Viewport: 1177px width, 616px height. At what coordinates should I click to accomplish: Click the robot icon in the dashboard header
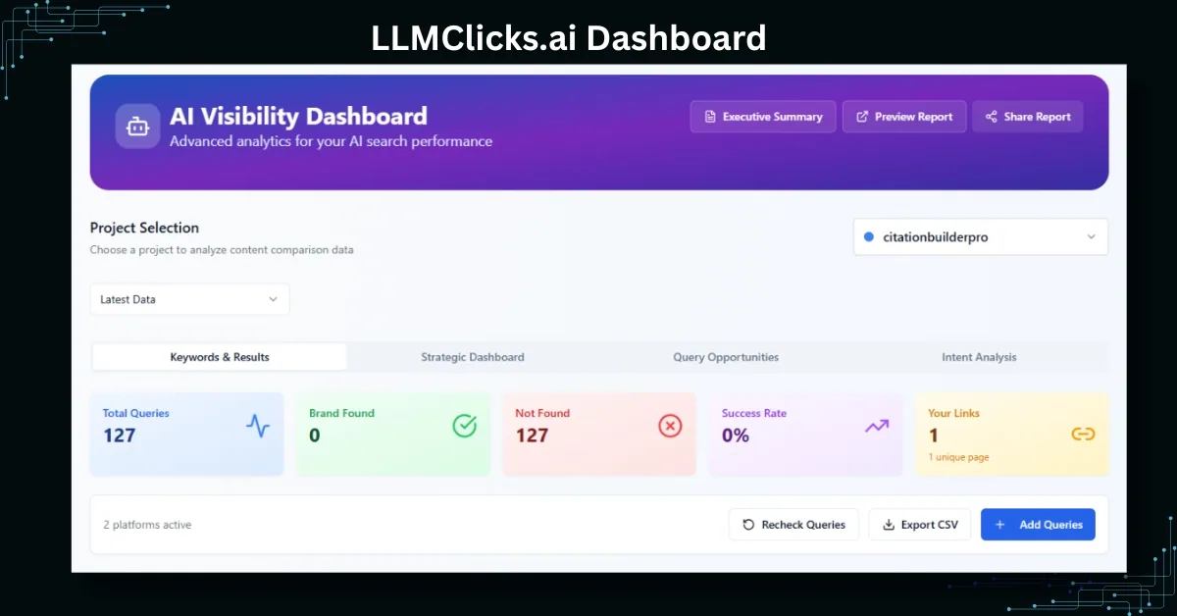click(x=137, y=126)
